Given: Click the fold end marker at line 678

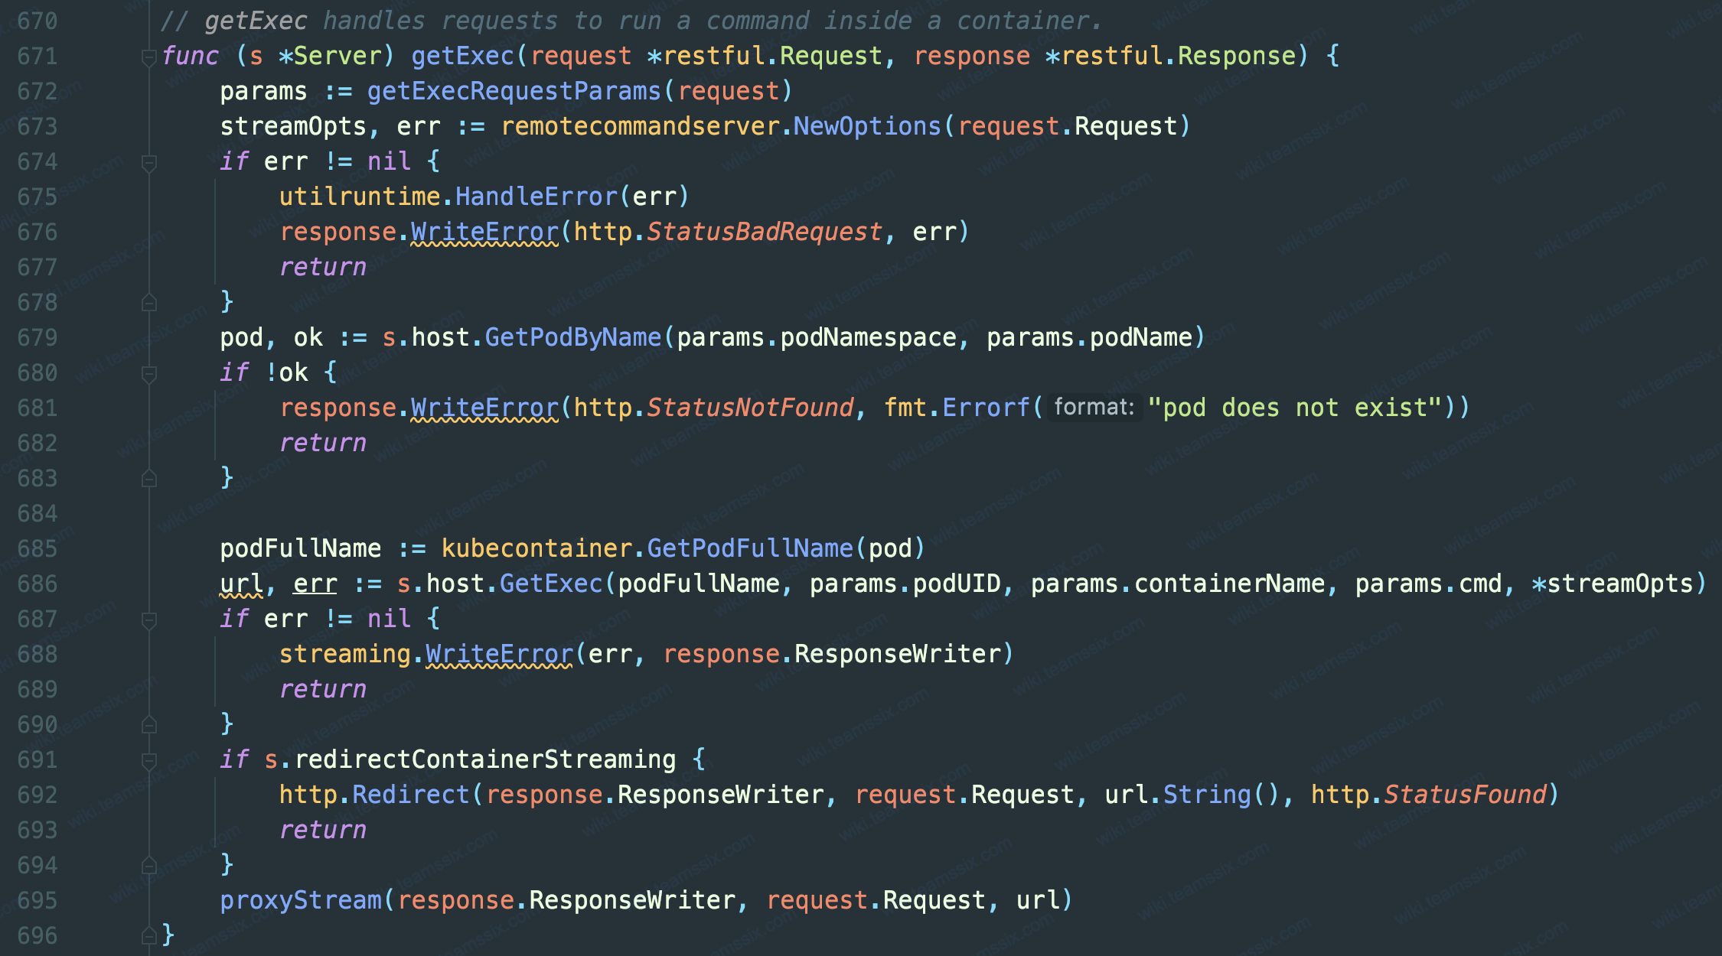Looking at the screenshot, I should 149,304.
